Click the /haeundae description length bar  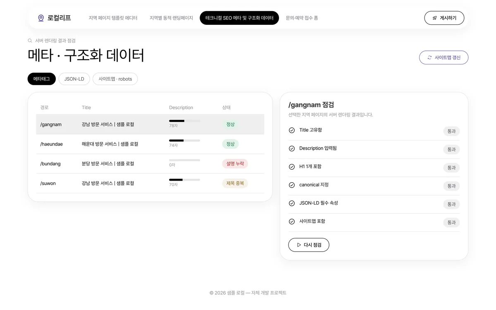(184, 141)
